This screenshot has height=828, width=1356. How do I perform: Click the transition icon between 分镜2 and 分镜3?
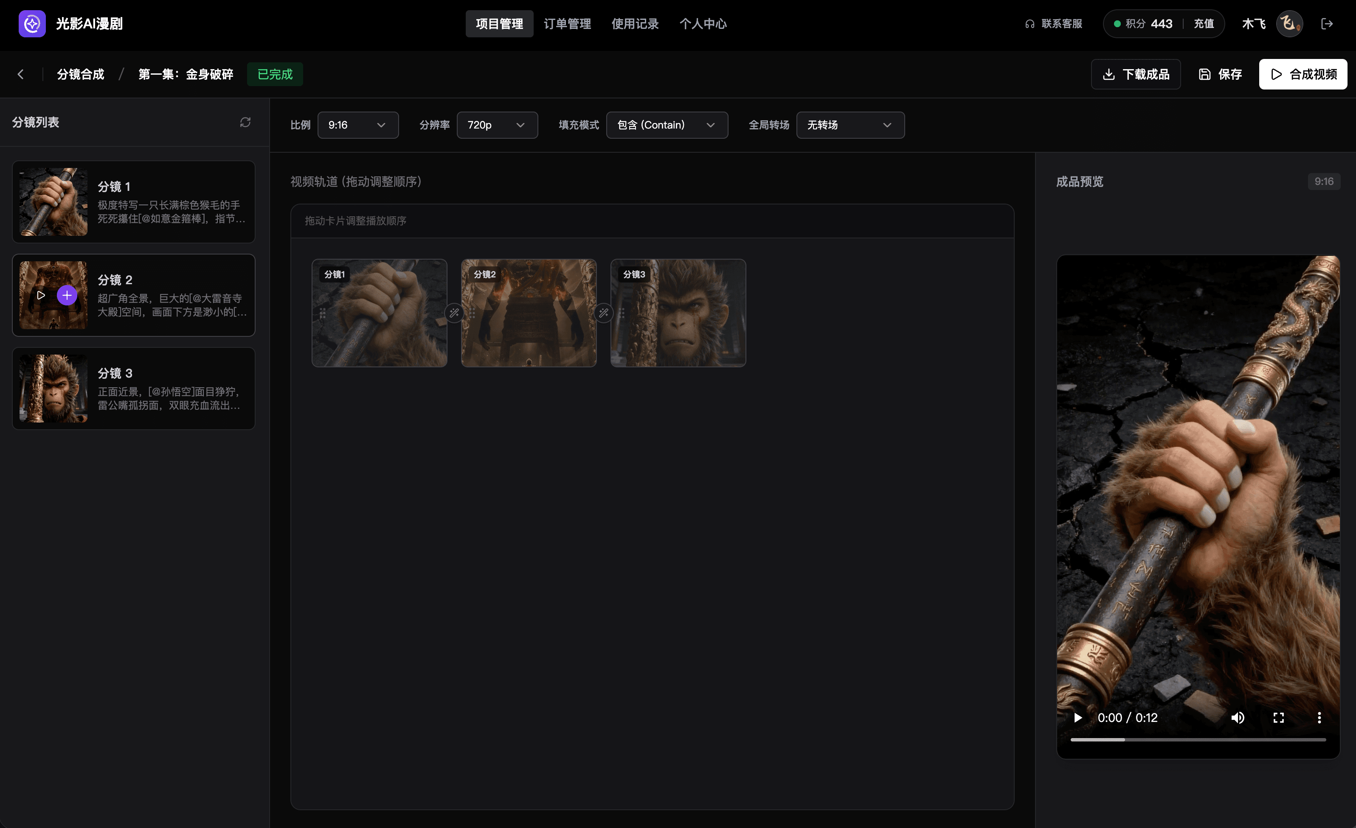604,313
